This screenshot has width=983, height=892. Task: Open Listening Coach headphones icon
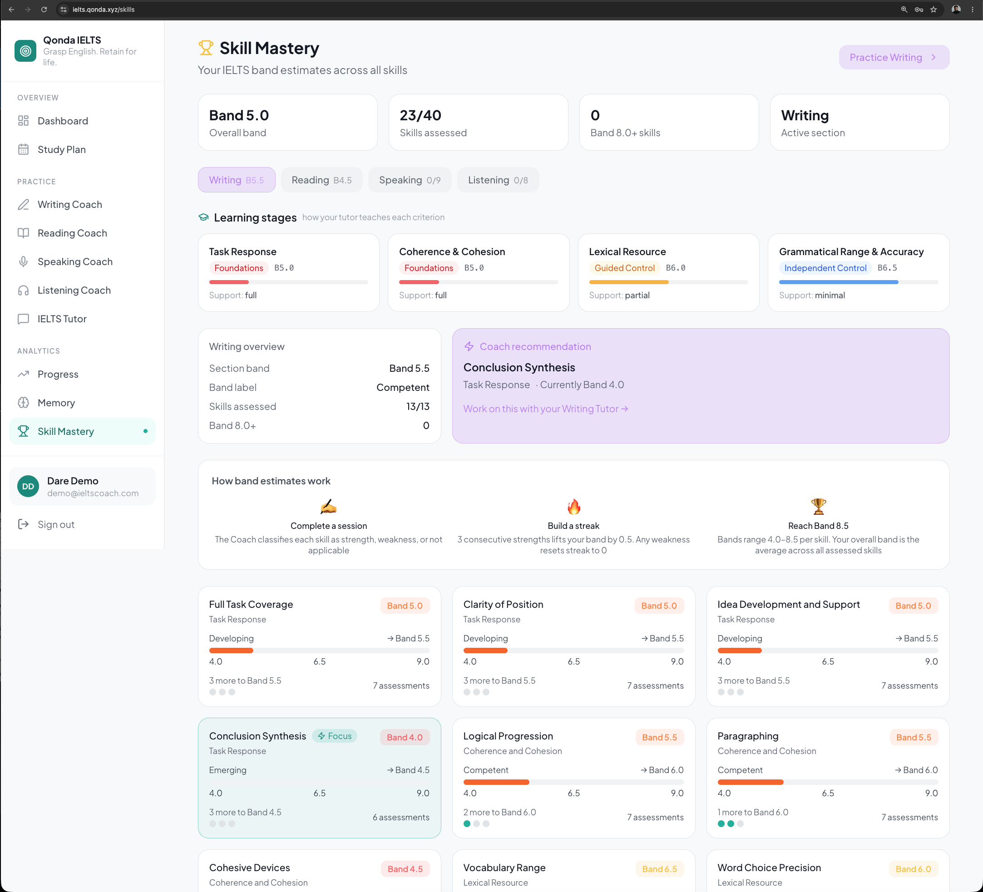coord(23,291)
